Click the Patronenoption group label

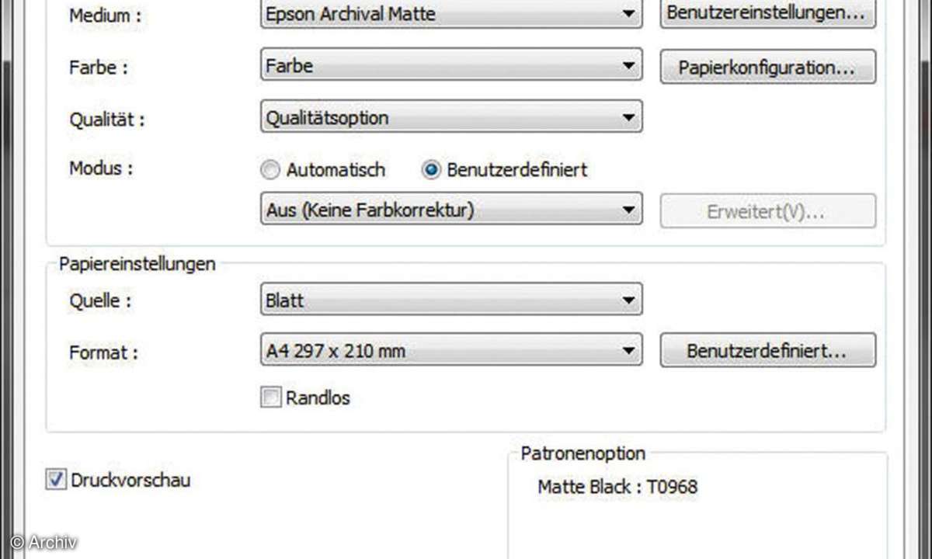coord(583,453)
